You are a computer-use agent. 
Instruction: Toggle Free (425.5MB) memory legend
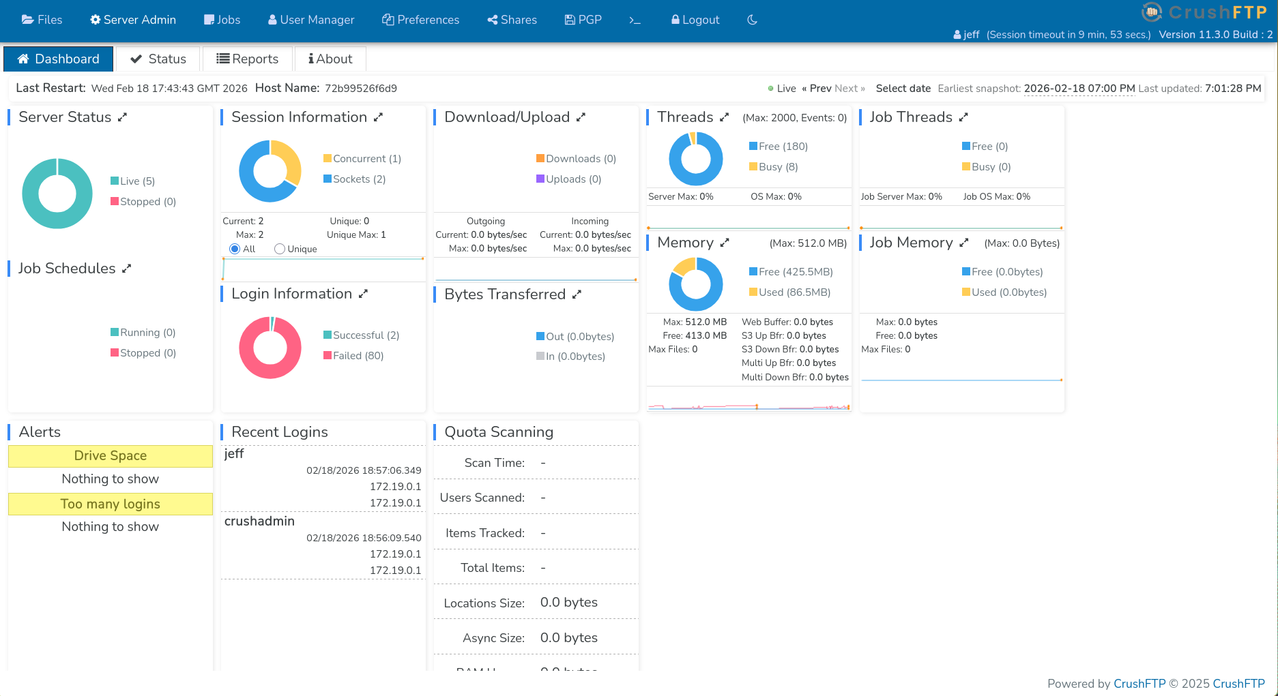(x=792, y=272)
